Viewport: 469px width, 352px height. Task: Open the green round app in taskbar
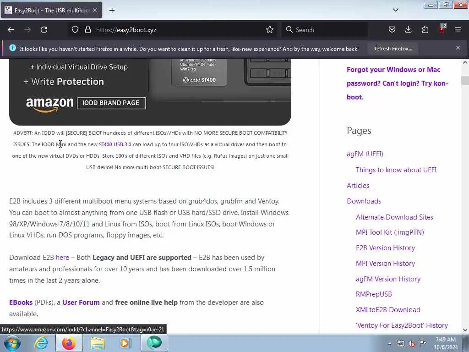tap(154, 343)
